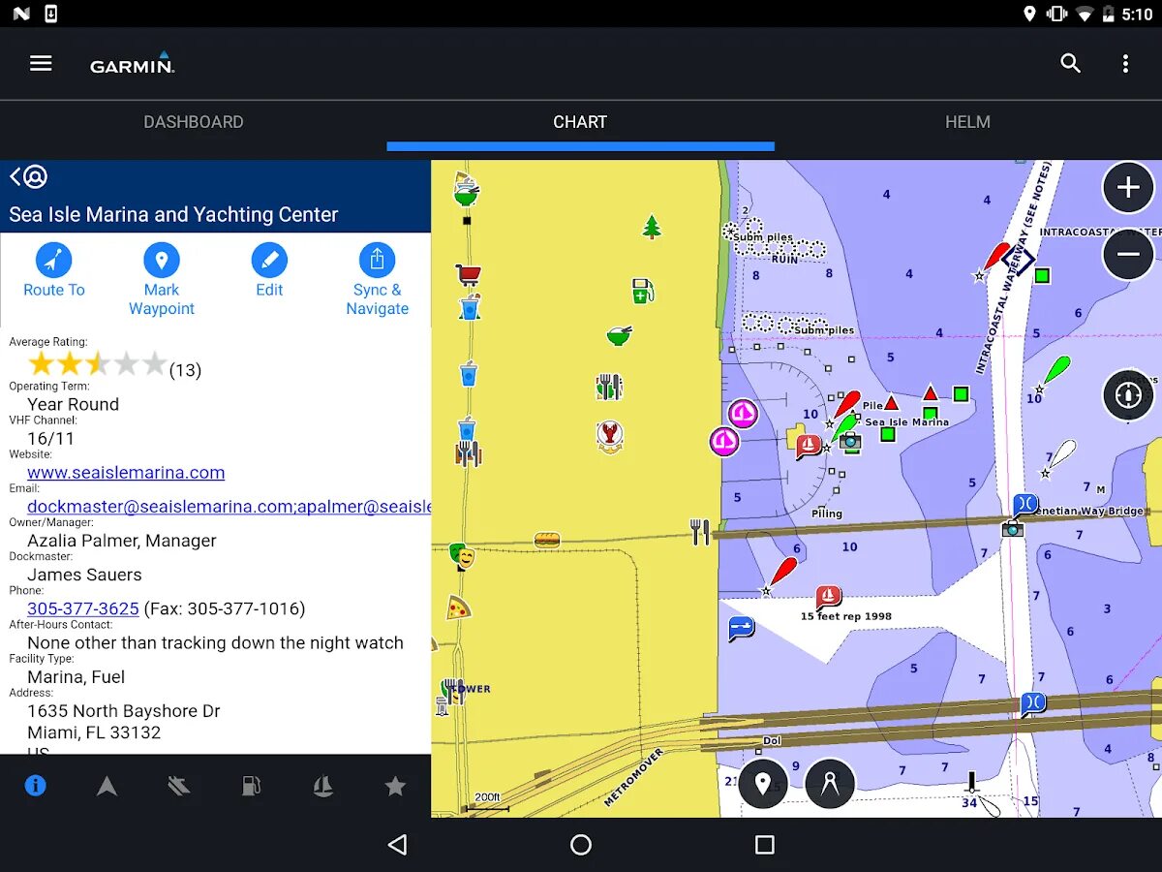Switch to the DASHBOARD tab

click(194, 122)
